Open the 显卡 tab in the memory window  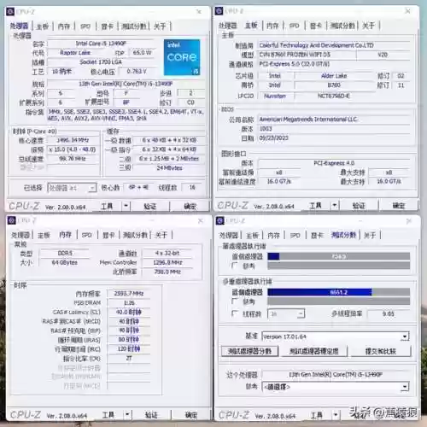(108, 235)
